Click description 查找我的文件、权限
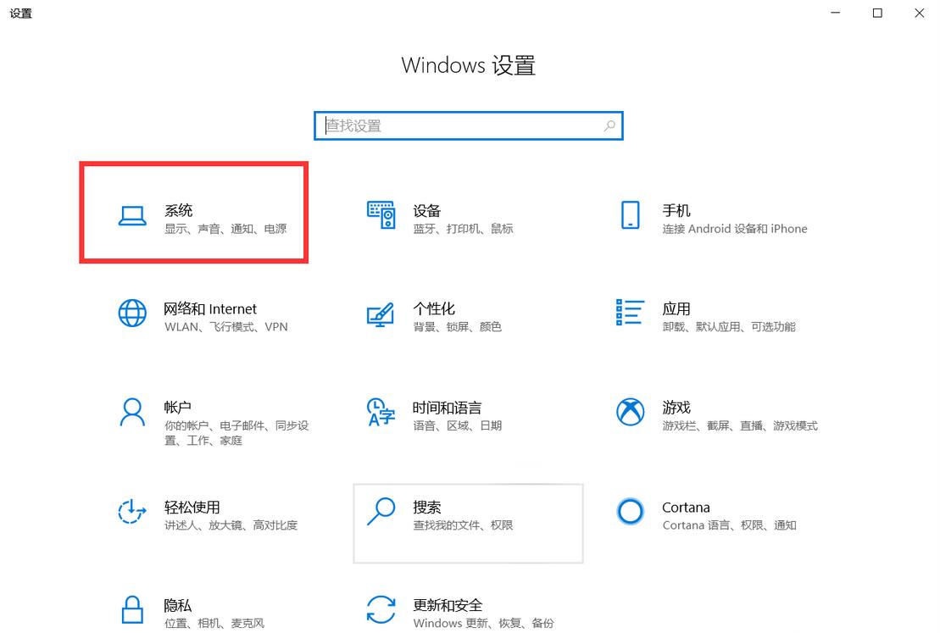The image size is (940, 633). coord(463,525)
